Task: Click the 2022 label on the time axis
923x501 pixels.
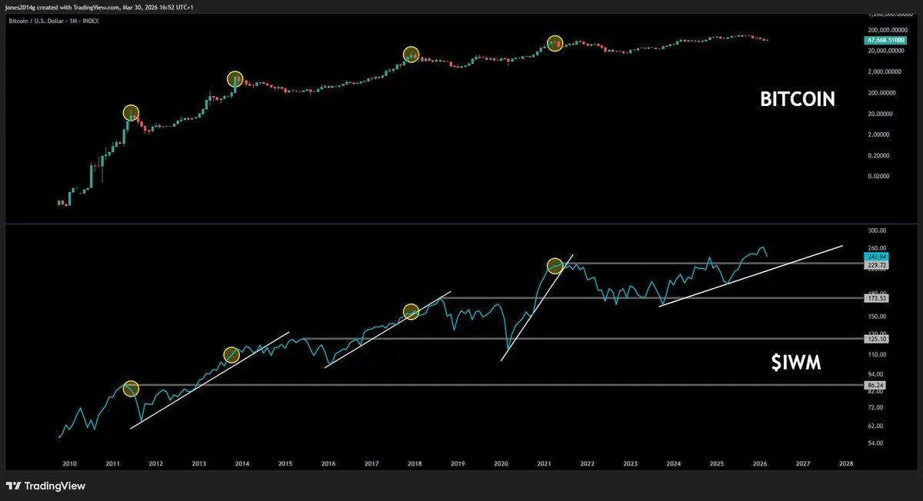Action: click(x=587, y=463)
